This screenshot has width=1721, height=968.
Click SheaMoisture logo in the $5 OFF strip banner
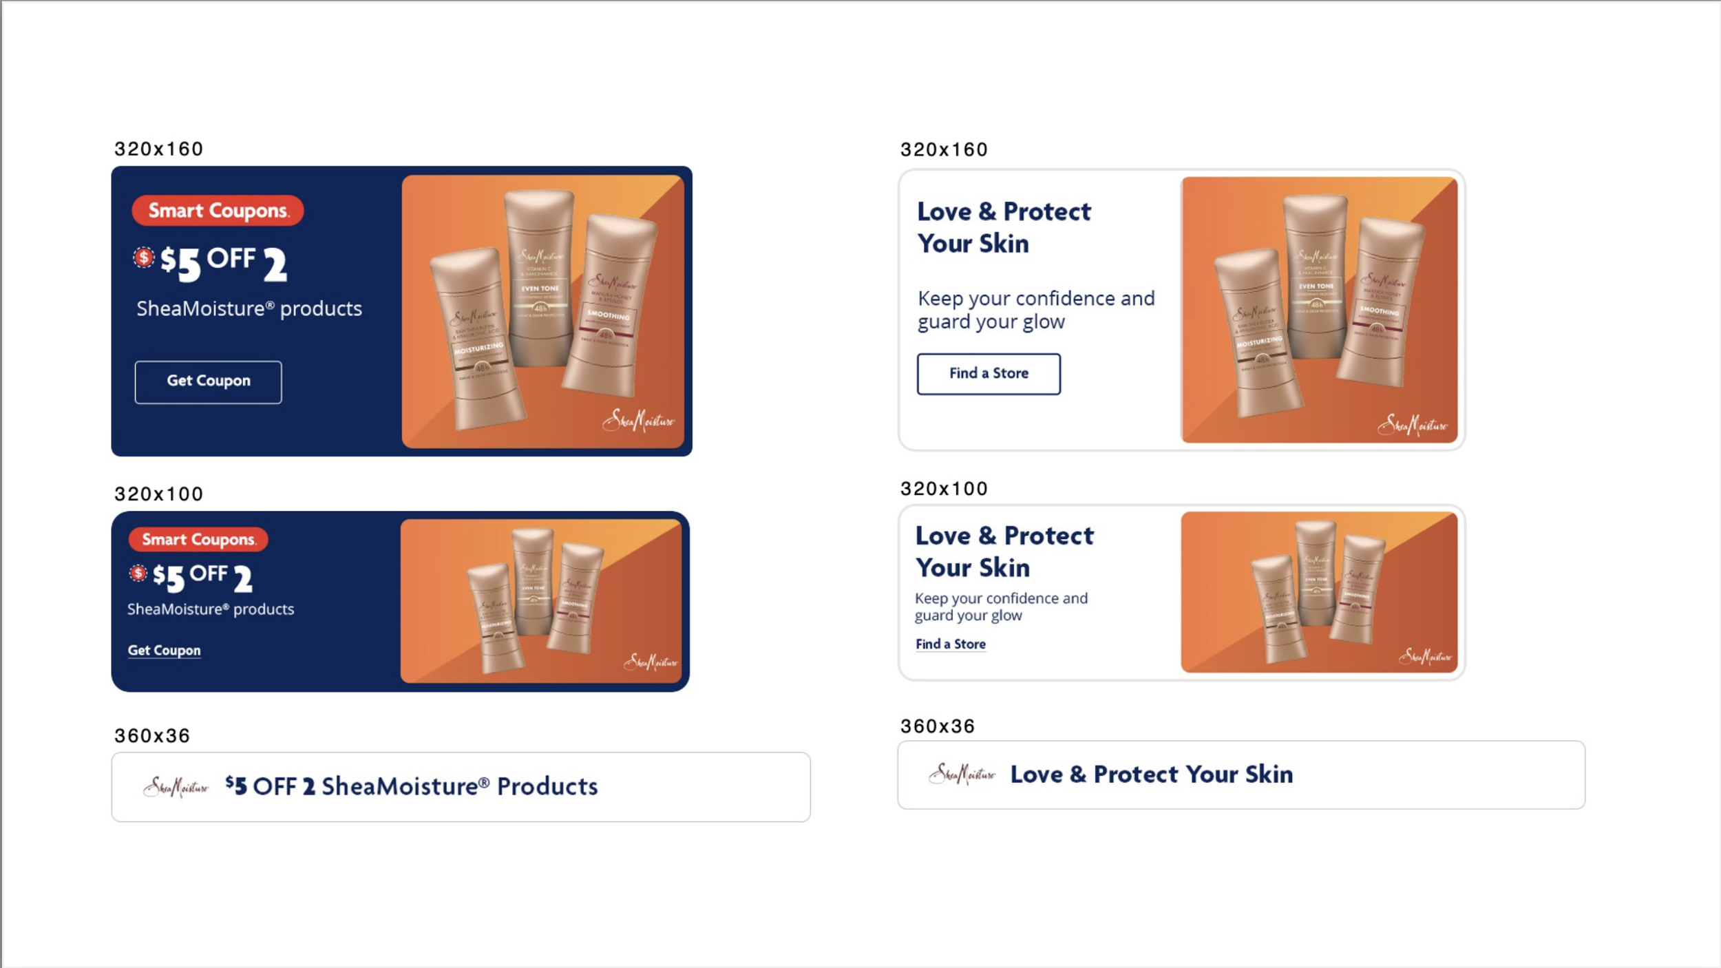pos(176,786)
